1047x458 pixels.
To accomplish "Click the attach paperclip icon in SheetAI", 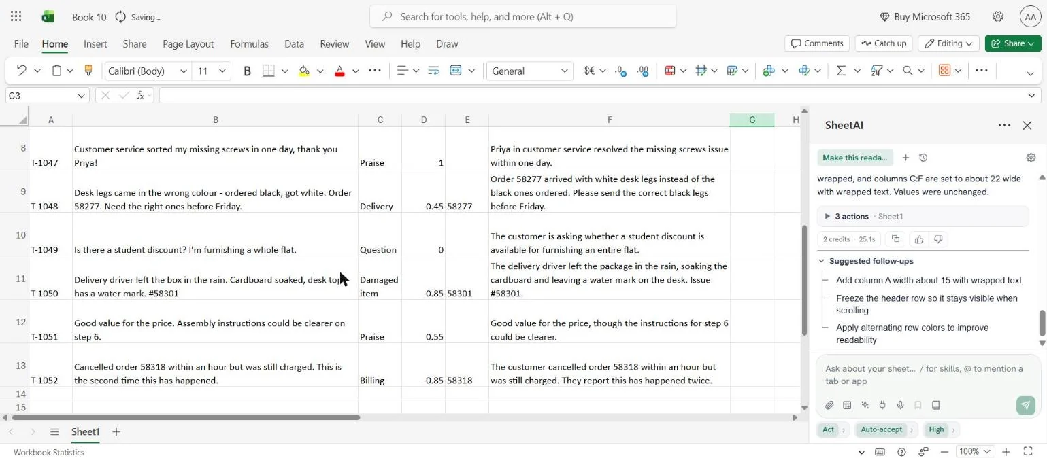I will (x=829, y=405).
